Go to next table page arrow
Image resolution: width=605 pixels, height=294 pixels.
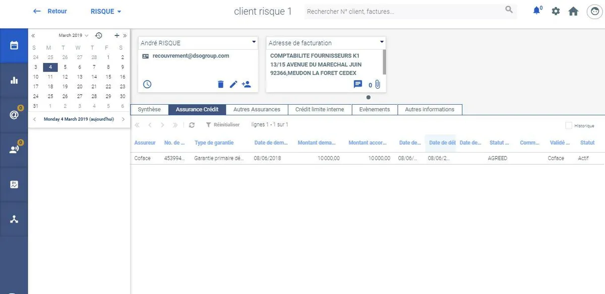tap(162, 125)
